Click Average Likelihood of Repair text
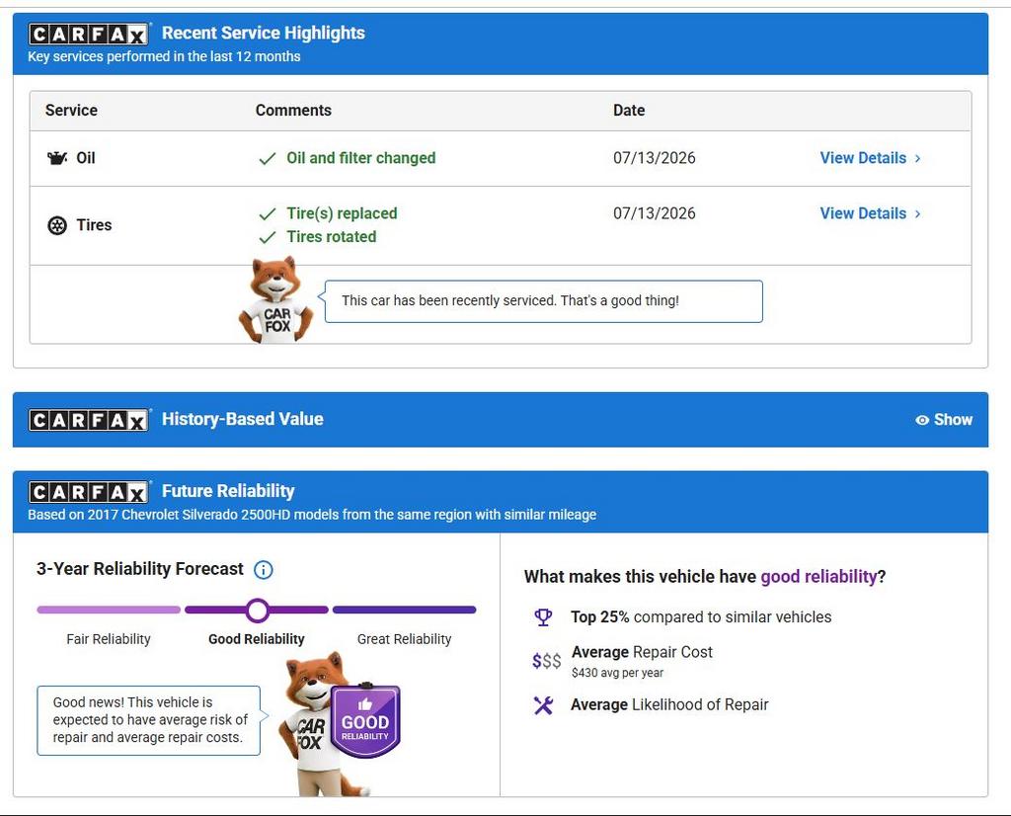This screenshot has height=816, width=1011. coord(669,705)
